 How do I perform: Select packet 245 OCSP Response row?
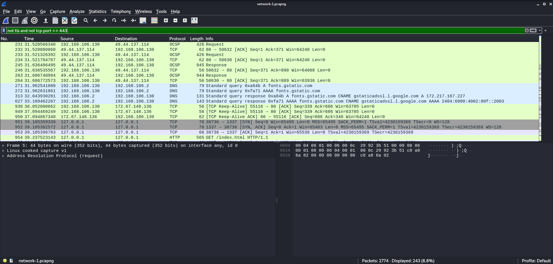pos(270,65)
